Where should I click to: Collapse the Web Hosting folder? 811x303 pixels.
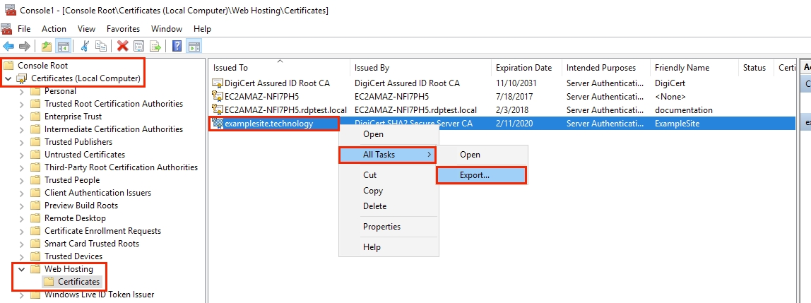click(22, 269)
